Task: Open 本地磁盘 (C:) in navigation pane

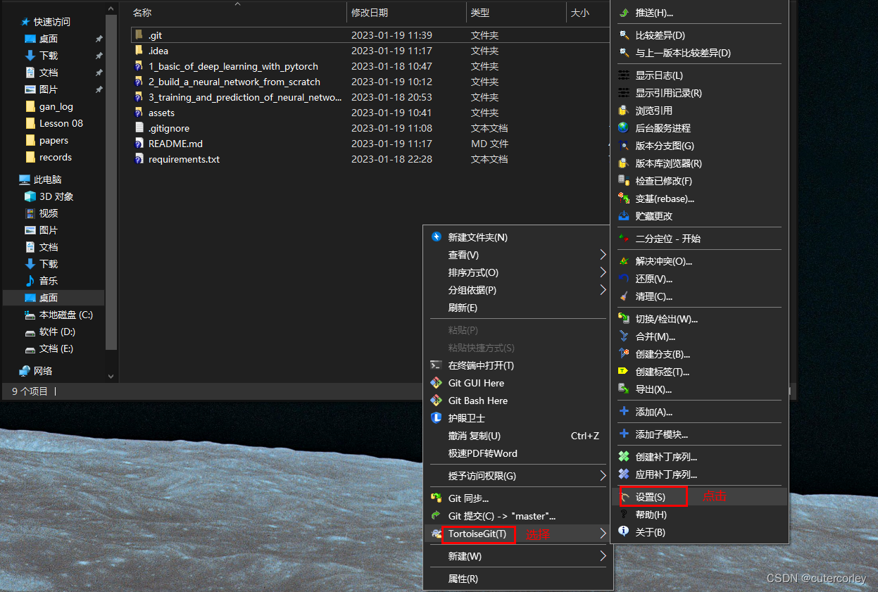Action: pos(65,315)
